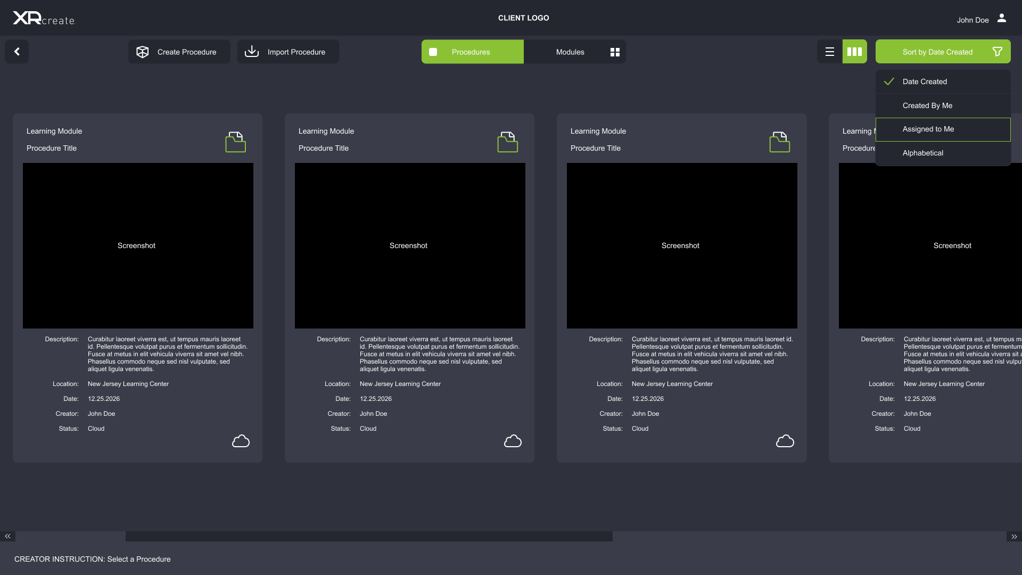The image size is (1022, 575).
Task: Click Create Procedure button
Action: (179, 52)
